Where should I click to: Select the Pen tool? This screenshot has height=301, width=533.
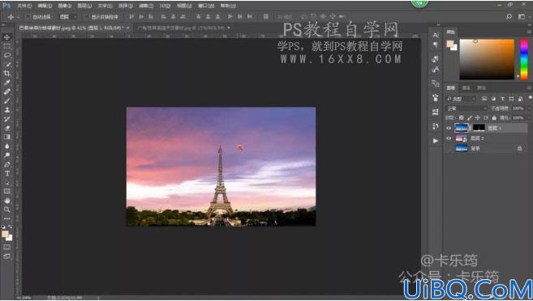click(6, 164)
